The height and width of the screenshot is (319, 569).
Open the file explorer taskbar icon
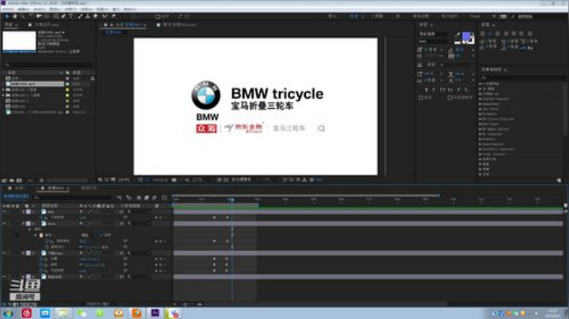click(63, 313)
